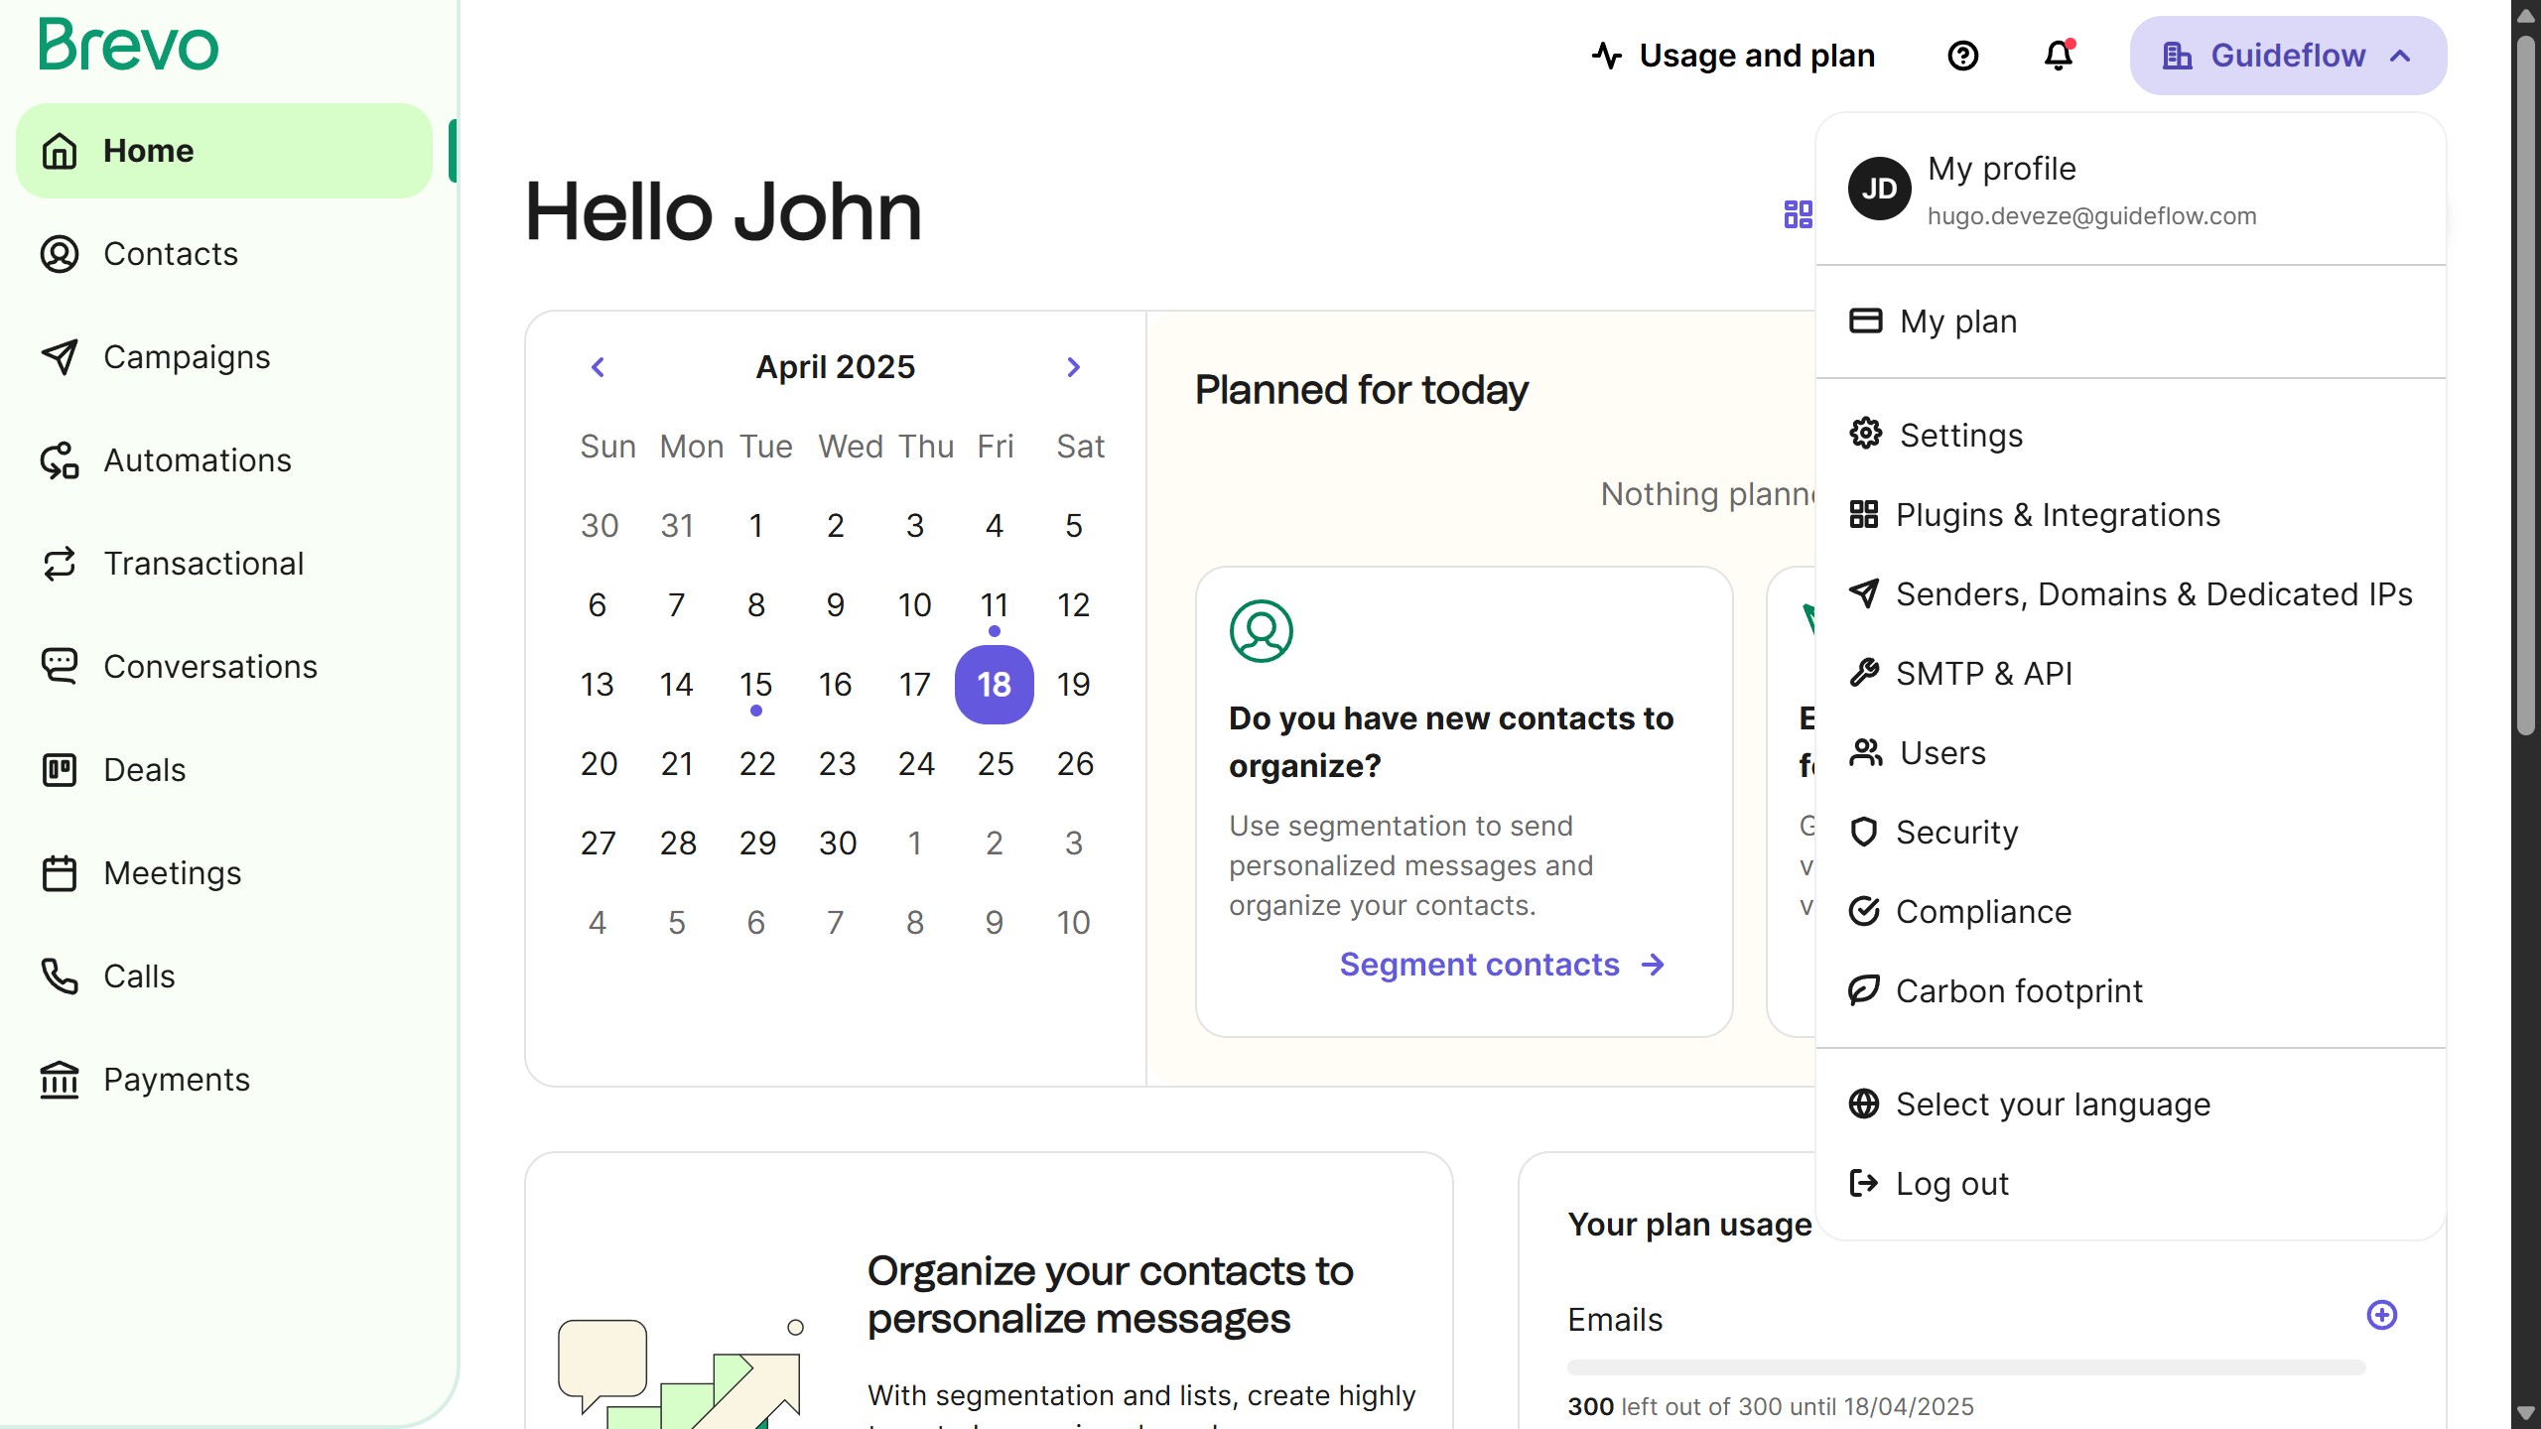Open Conversations from the sidebar
The height and width of the screenshot is (1429, 2541).
click(x=209, y=667)
